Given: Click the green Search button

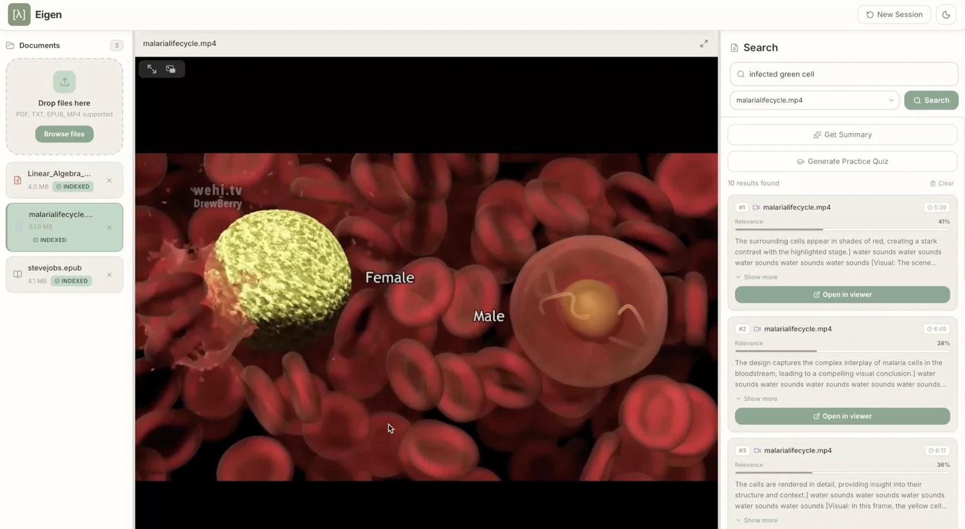Looking at the screenshot, I should point(931,100).
